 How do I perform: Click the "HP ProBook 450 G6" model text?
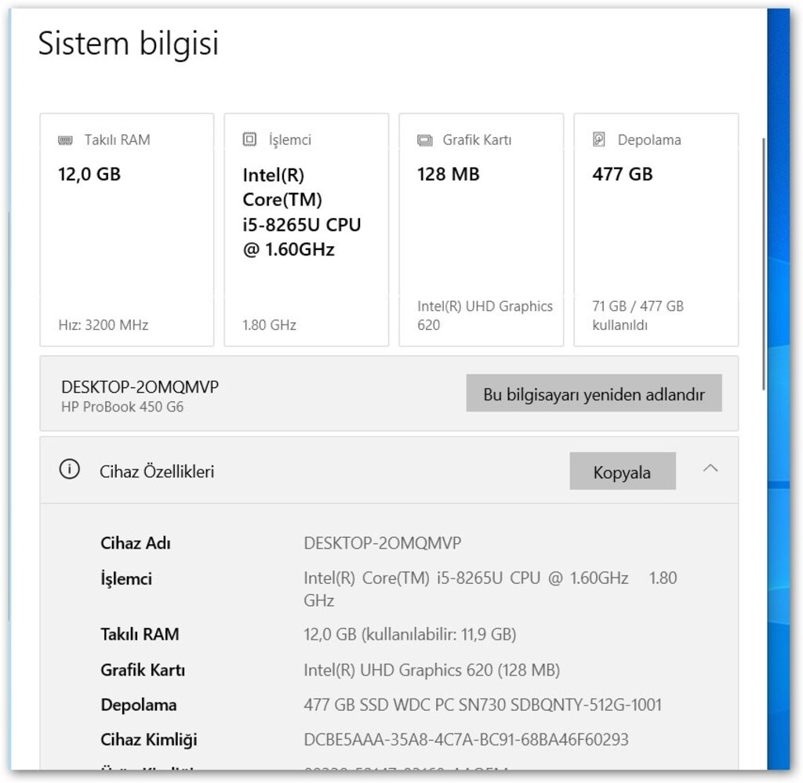122,407
